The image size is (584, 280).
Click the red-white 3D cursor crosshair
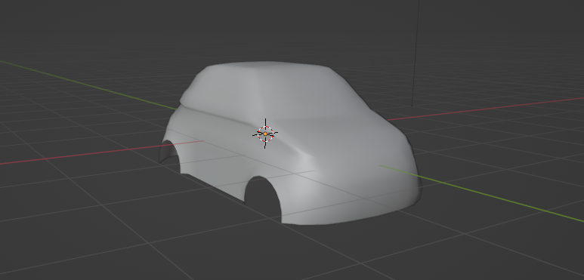click(x=265, y=134)
